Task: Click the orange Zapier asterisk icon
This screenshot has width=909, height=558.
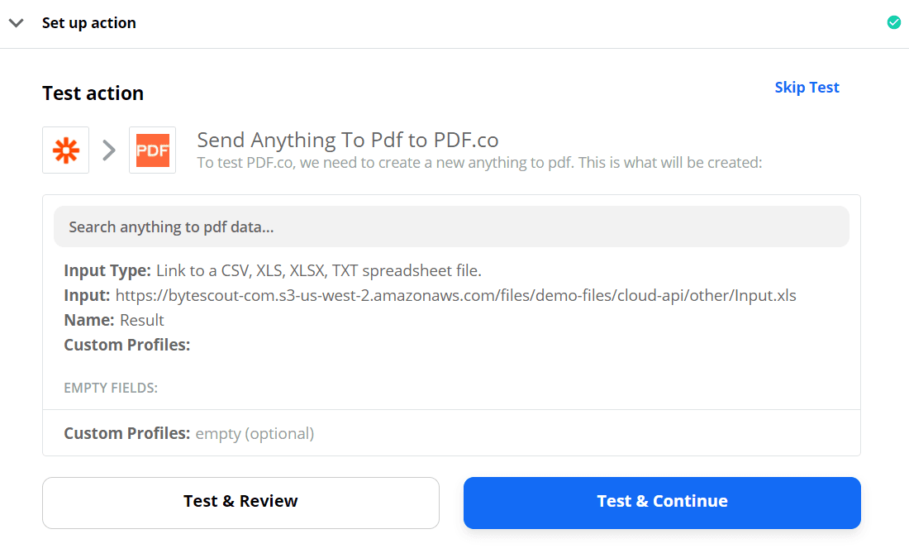Action: point(65,150)
